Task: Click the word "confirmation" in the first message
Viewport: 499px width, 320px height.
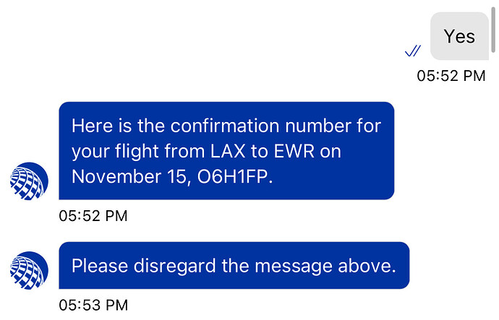Action: [x=226, y=126]
